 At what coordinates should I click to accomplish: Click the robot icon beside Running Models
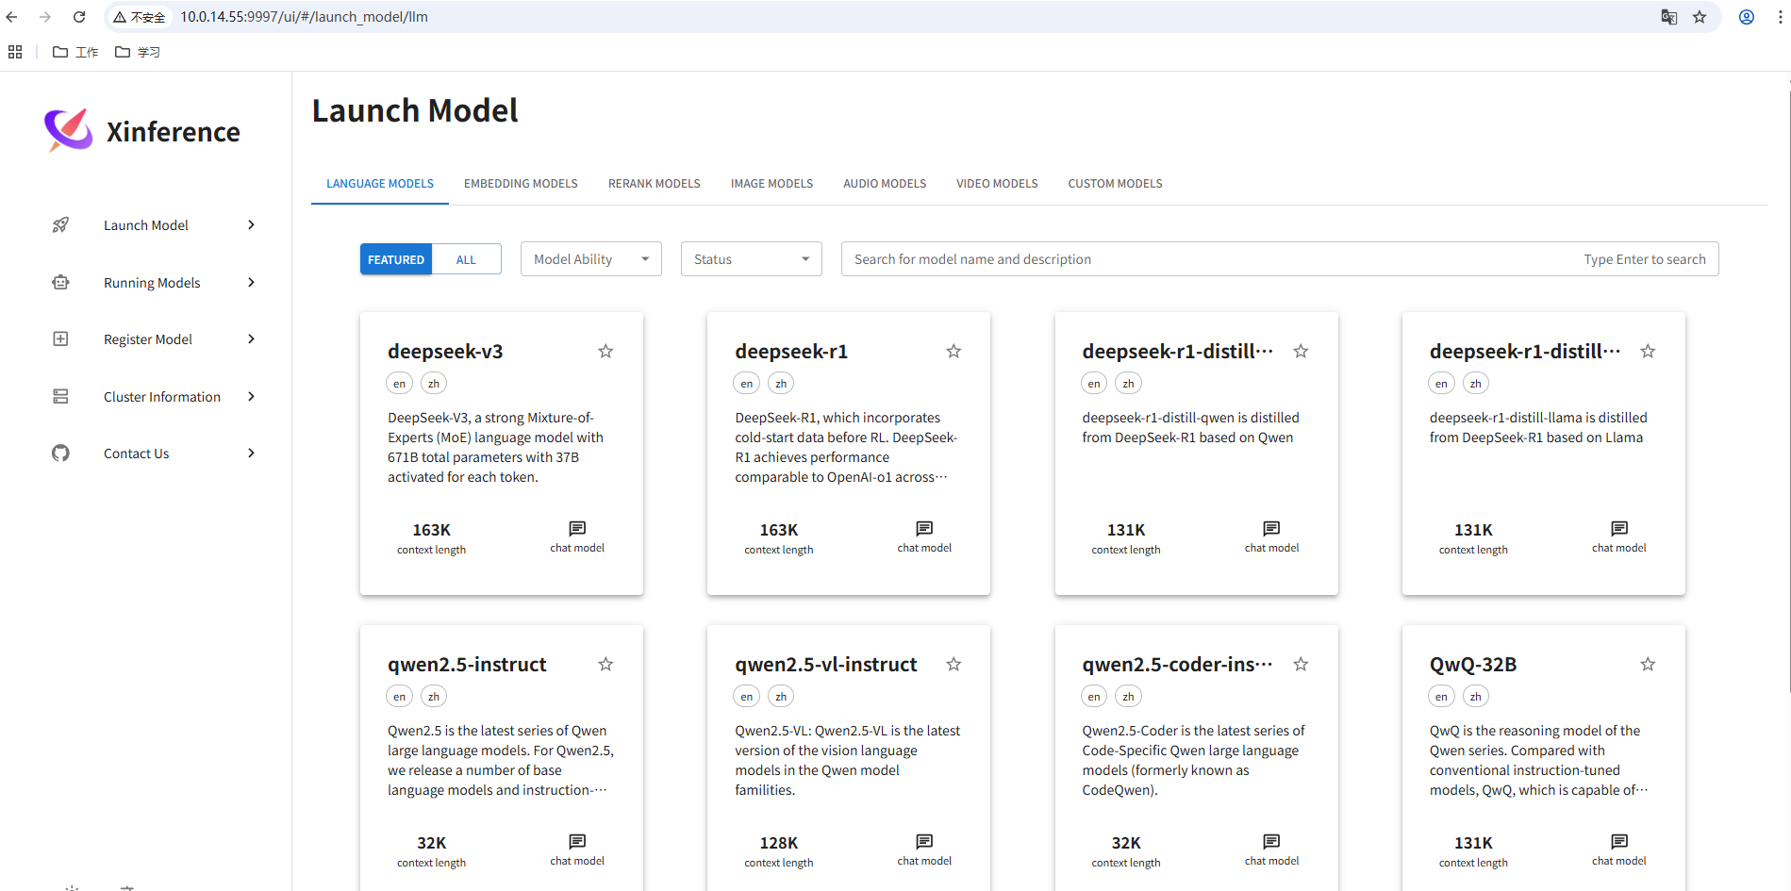[x=60, y=282]
